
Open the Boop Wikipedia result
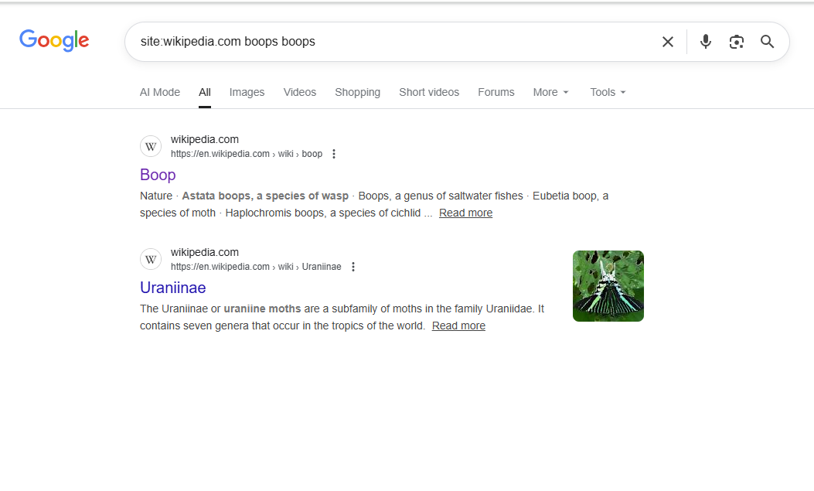tap(158, 175)
